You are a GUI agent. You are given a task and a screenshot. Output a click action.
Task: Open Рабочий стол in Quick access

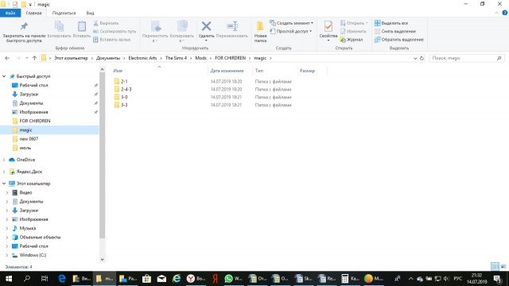coord(33,85)
